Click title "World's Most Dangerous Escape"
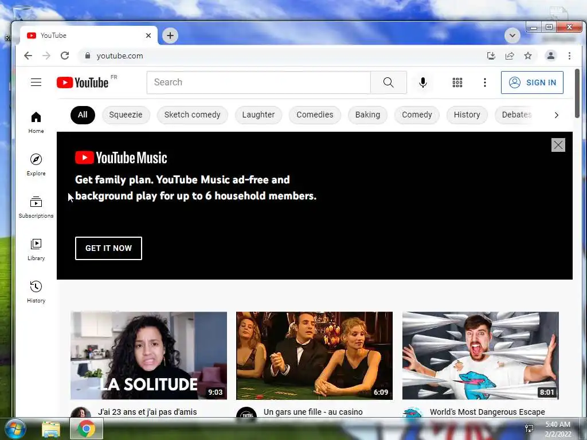Viewport: 587px width, 440px height. (487, 412)
